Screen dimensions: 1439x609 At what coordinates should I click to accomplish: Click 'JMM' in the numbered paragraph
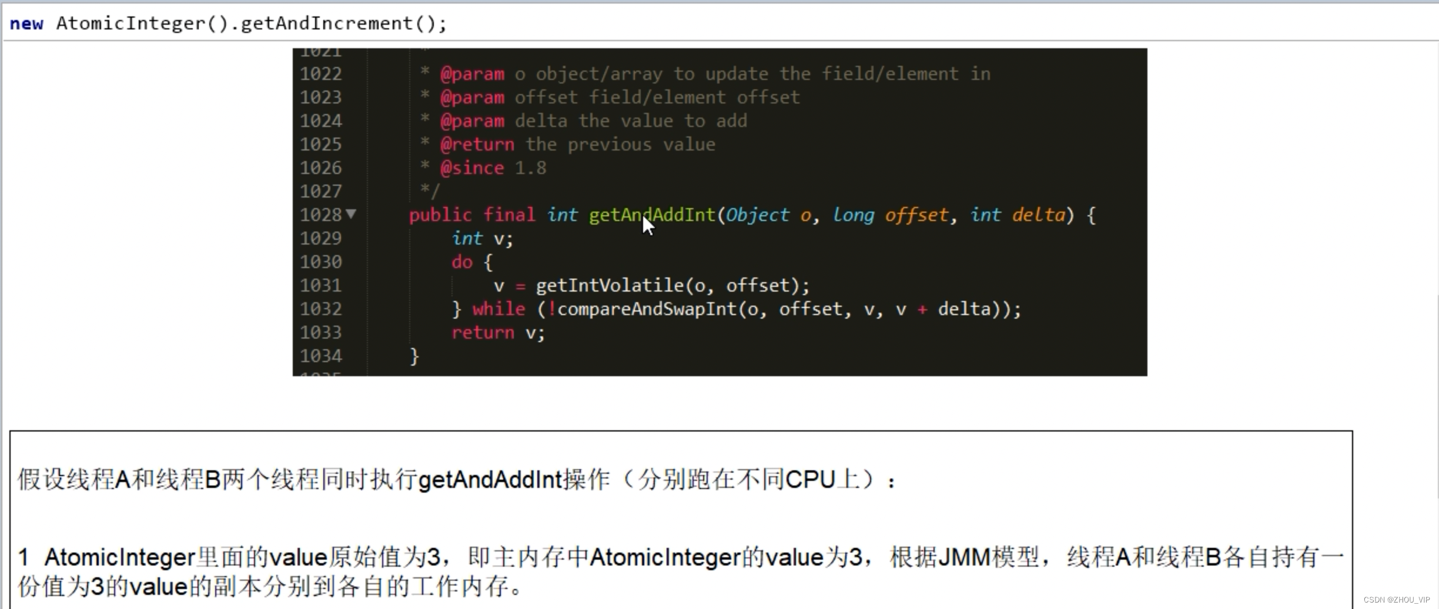[x=965, y=557]
